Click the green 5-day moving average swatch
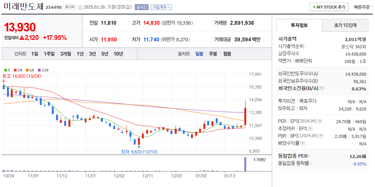The image size is (375, 187). 5,70
